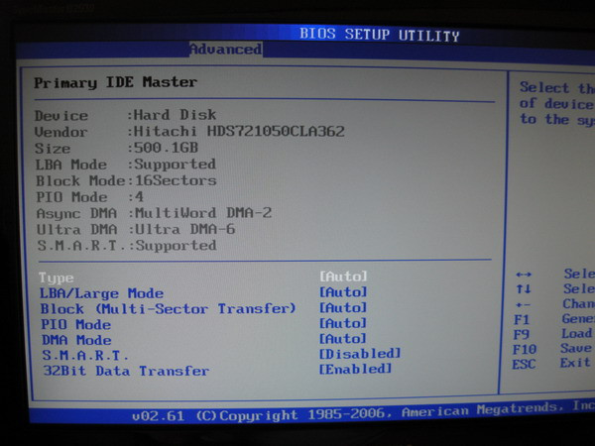Click the Select help description text
Screen dimensions: 595x446
[557, 103]
